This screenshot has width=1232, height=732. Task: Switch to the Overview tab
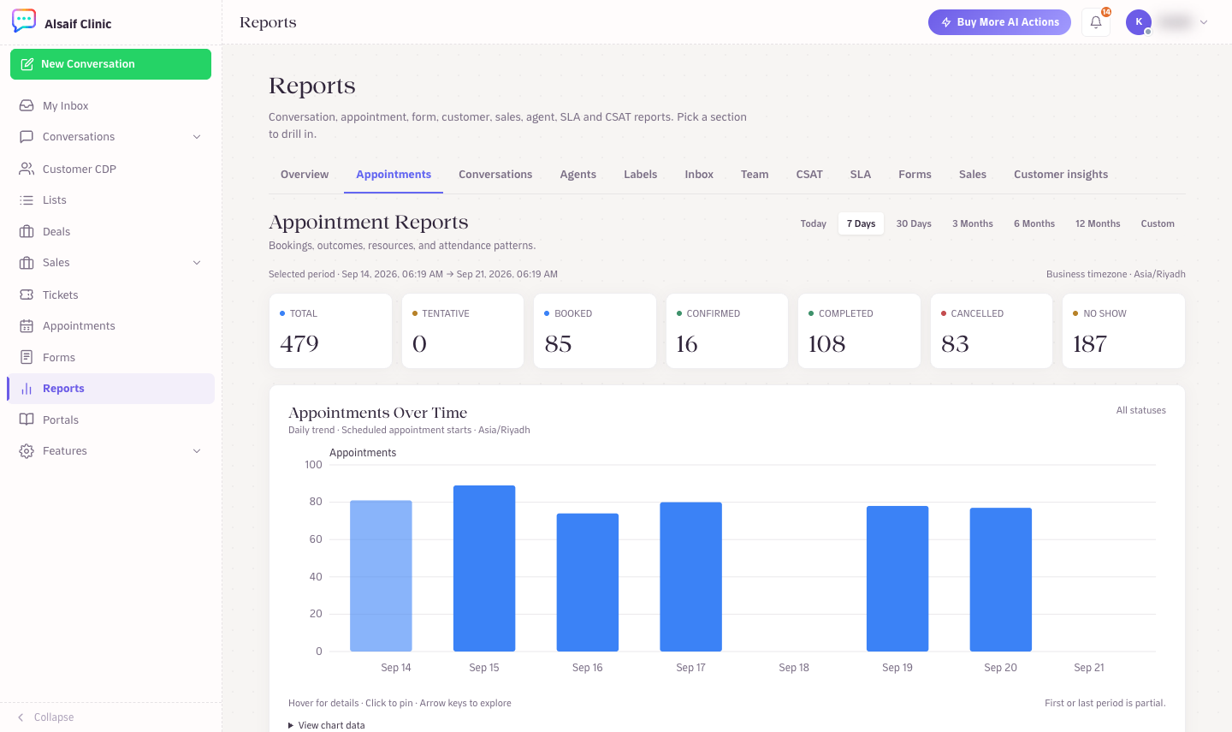pyautogui.click(x=305, y=175)
